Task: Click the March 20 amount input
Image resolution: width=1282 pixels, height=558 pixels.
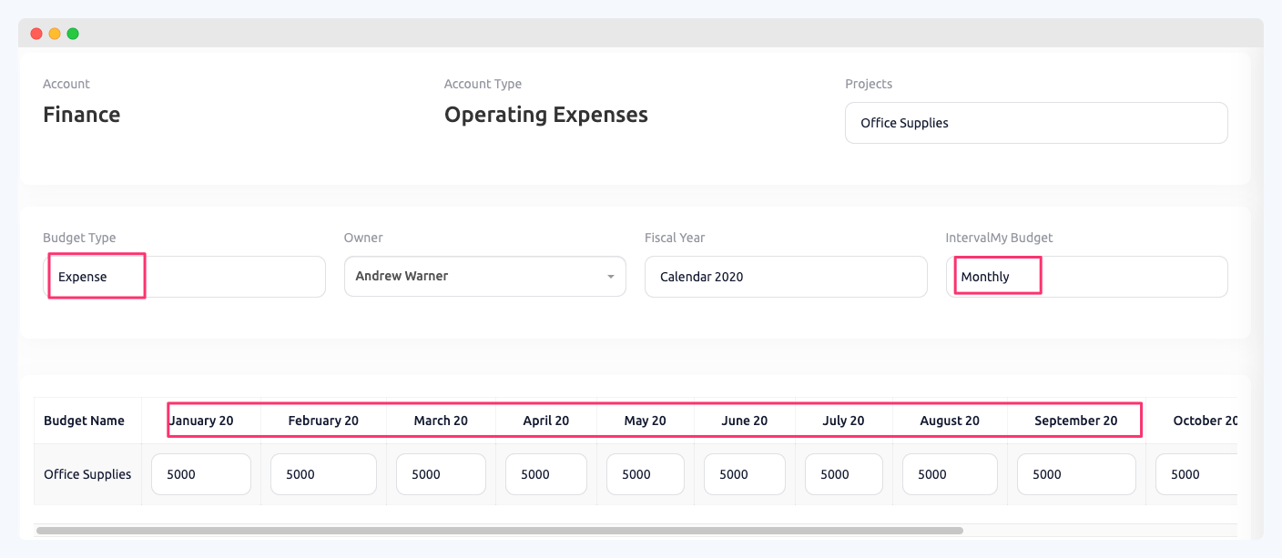Action: 441,473
